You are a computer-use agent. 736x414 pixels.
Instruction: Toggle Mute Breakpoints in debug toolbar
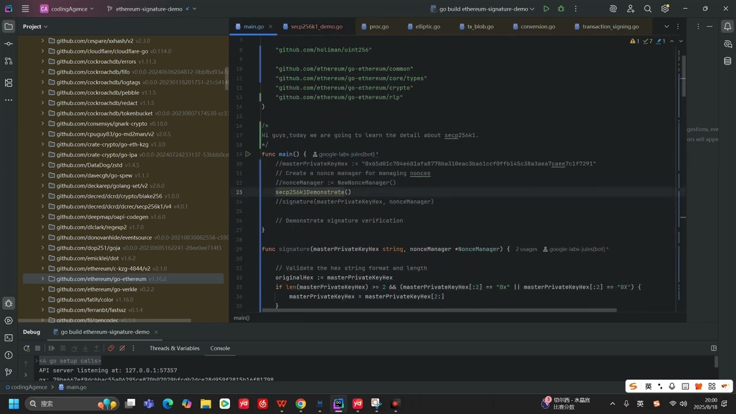(122, 348)
